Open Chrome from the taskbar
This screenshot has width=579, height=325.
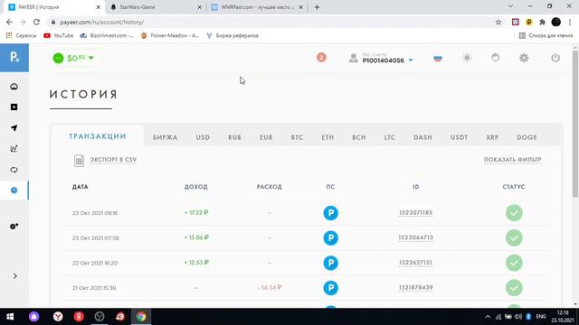point(141,317)
